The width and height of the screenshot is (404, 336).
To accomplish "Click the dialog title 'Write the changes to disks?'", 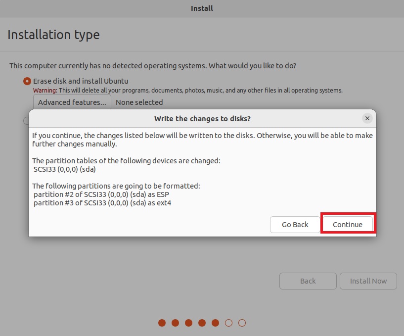I will pyautogui.click(x=202, y=119).
